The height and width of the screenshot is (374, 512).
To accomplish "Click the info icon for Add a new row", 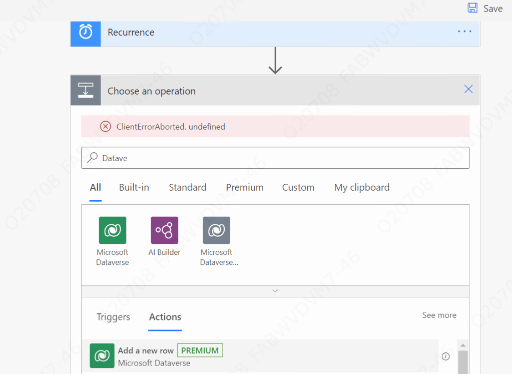I will [x=445, y=356].
